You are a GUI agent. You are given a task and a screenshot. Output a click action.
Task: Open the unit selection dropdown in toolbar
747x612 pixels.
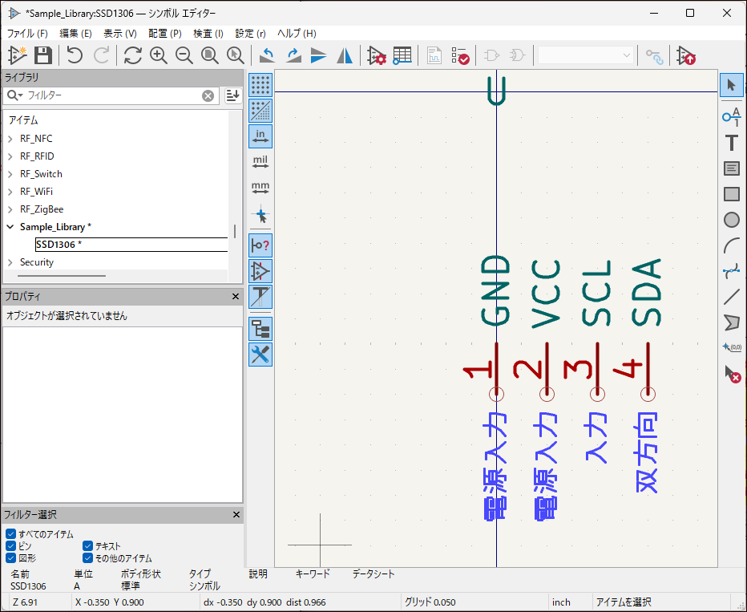click(x=586, y=55)
